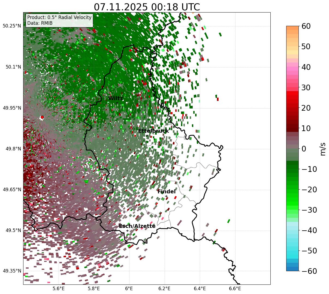Click the 5.6°E longitude tick label
The image size is (329, 294).
click(x=59, y=289)
